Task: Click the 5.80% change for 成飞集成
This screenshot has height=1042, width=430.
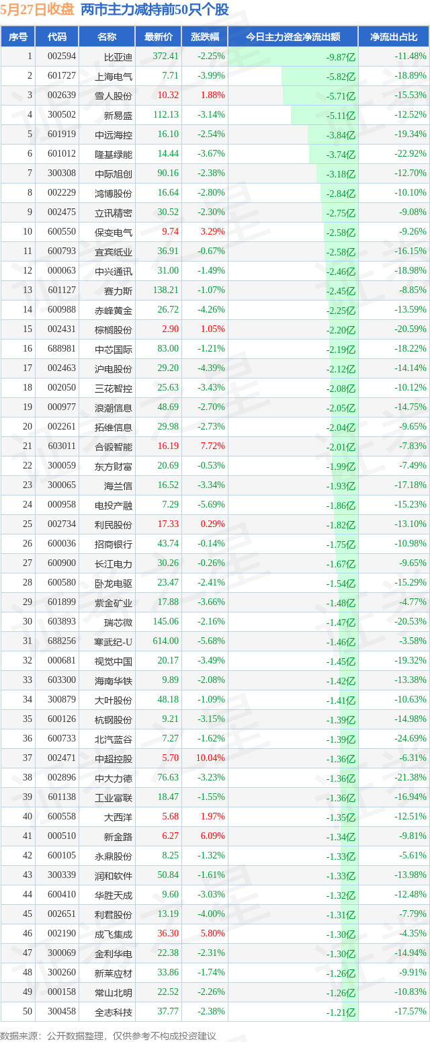Action: [212, 934]
